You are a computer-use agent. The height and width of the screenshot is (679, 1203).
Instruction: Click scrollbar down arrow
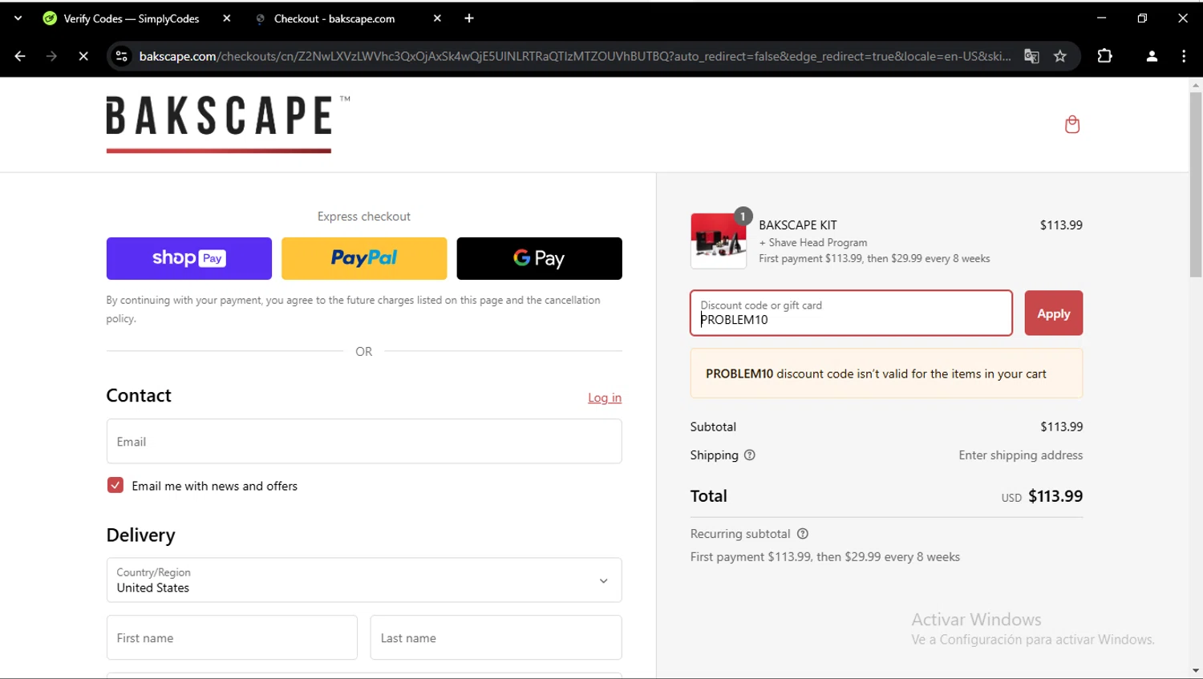click(1196, 671)
